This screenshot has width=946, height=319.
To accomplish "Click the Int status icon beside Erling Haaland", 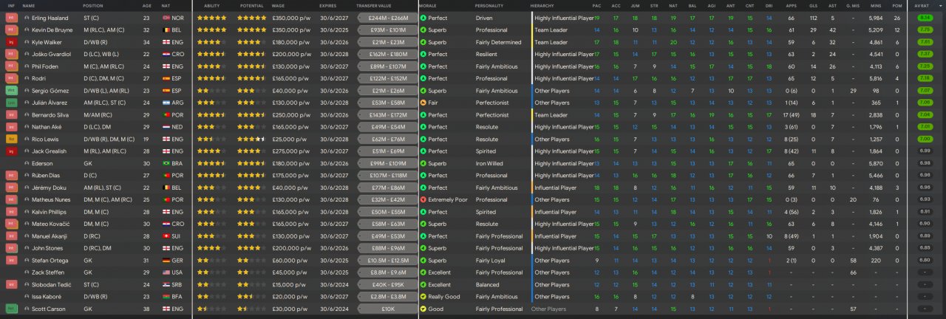I will [x=11, y=17].
